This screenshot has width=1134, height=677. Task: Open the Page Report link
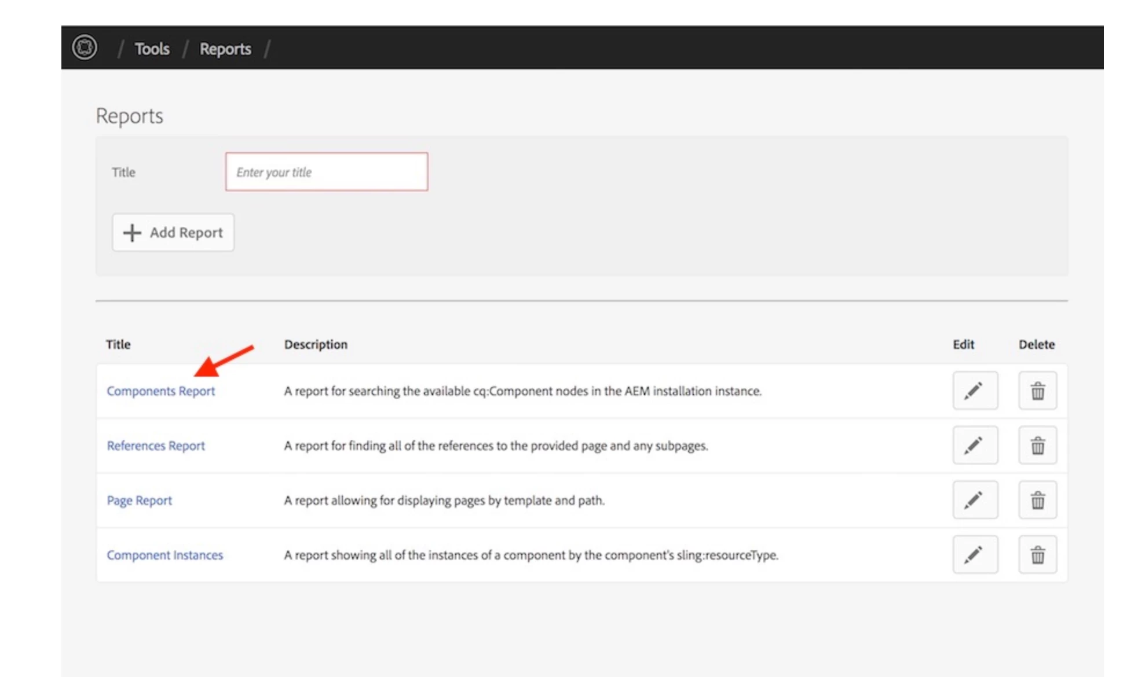click(x=139, y=501)
